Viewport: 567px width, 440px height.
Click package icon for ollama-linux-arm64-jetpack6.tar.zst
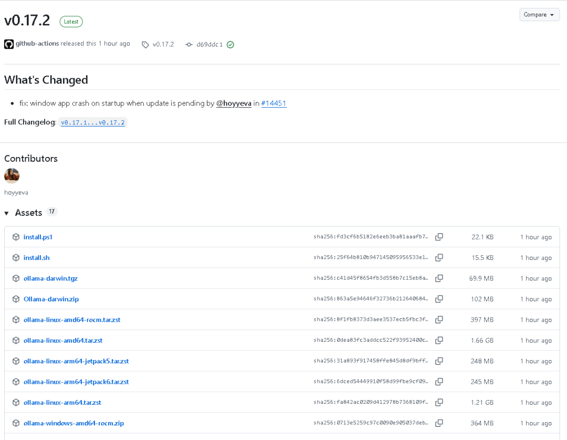point(16,381)
